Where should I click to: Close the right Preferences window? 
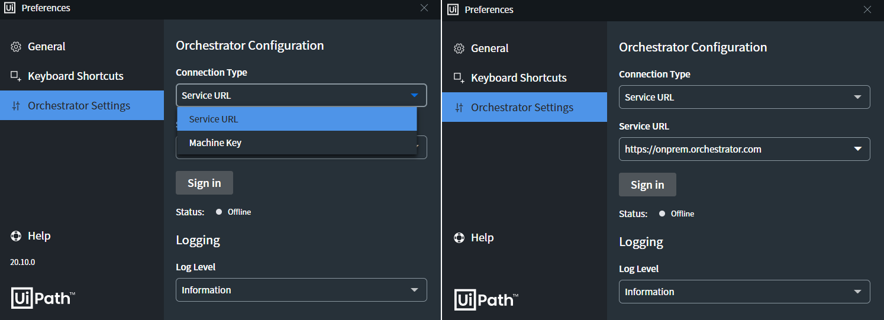[x=867, y=9]
